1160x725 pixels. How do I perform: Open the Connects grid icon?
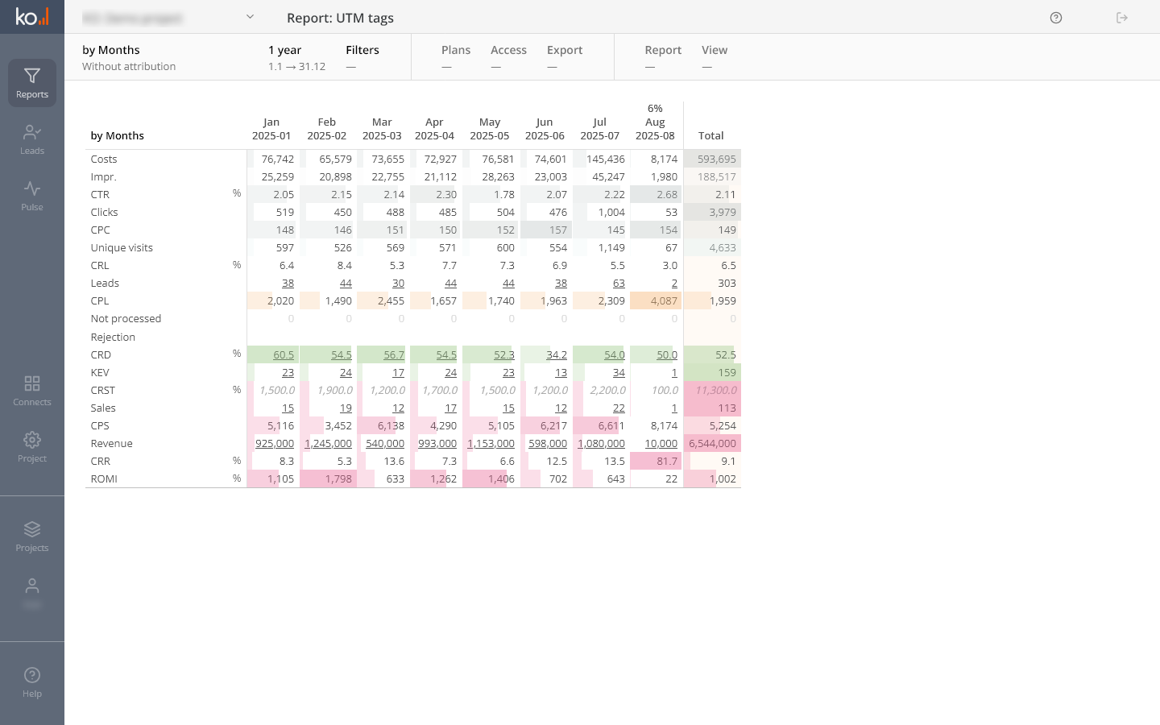tap(32, 384)
